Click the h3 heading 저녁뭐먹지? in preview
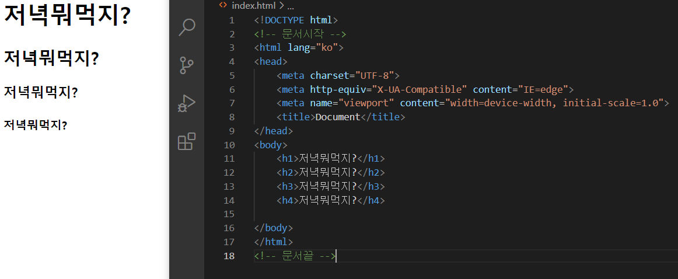This screenshot has width=678, height=279. (x=41, y=92)
